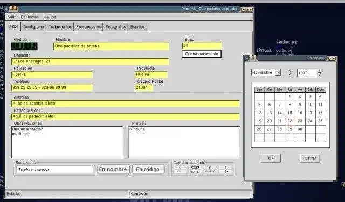
Task: Click the Prótesis text area showing Ninguna
Action: (184, 142)
